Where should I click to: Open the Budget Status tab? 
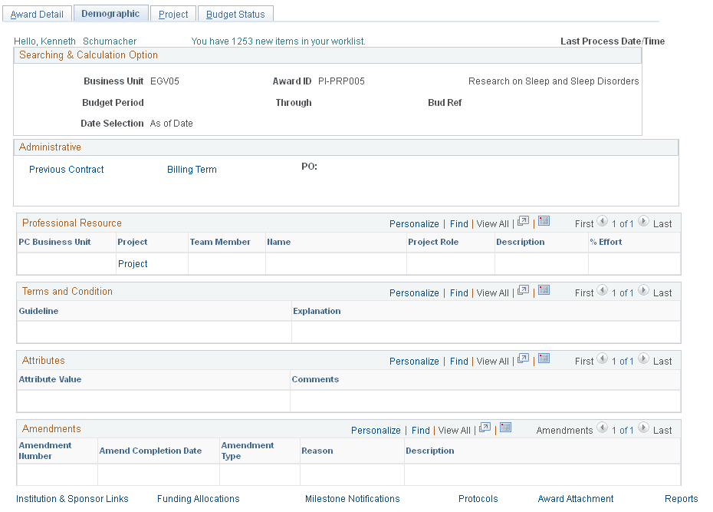235,13
